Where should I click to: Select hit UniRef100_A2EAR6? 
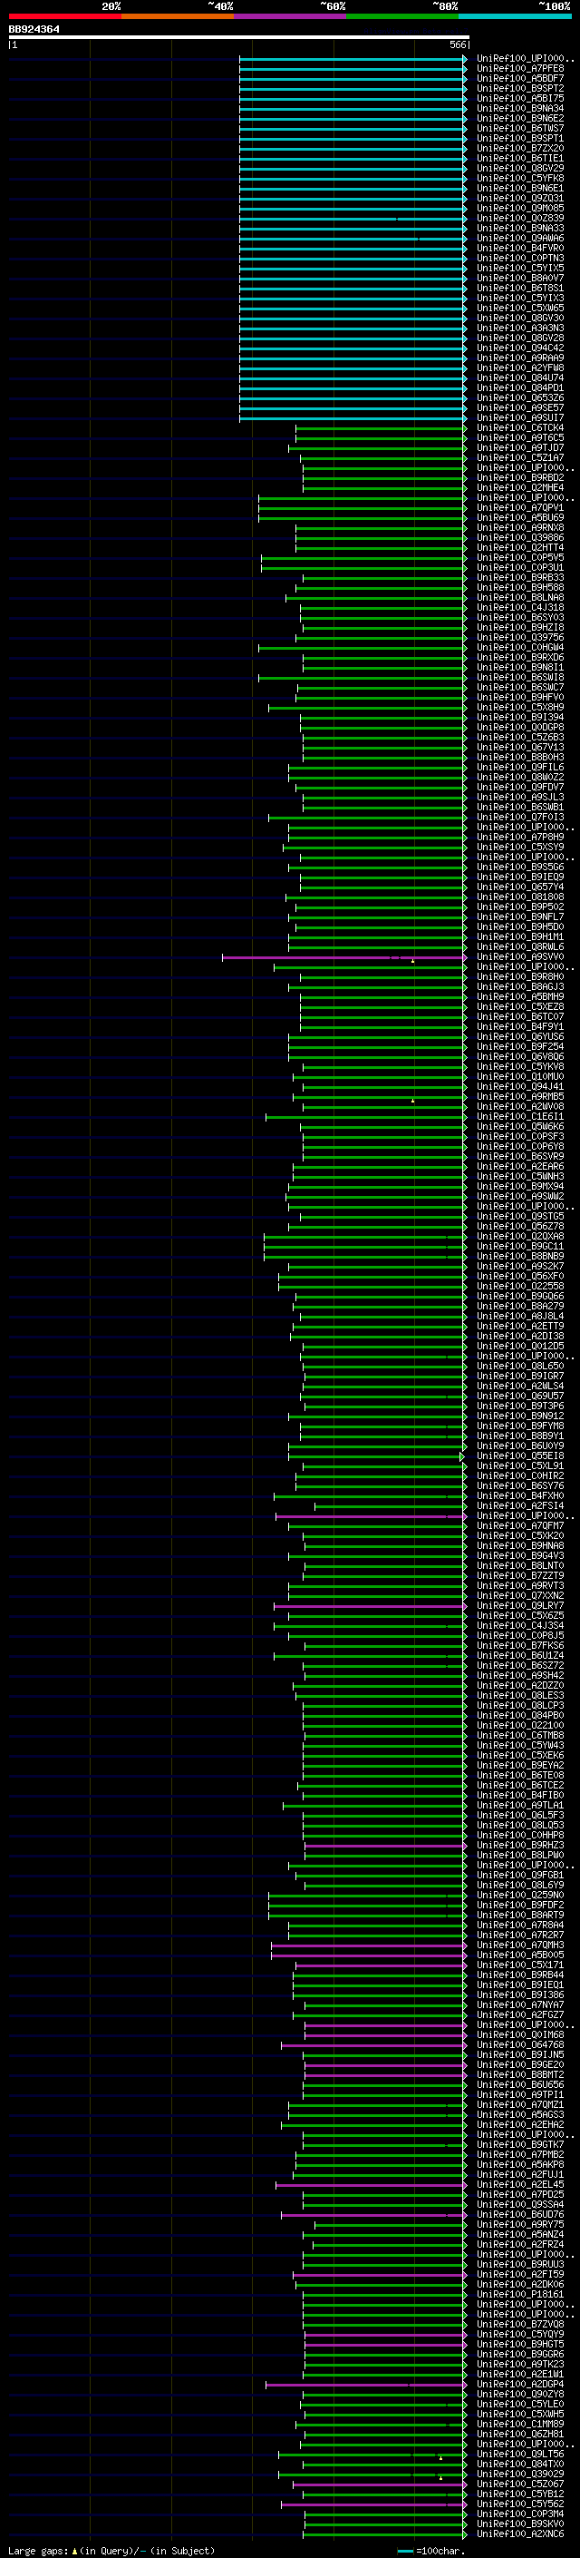click(x=519, y=1166)
